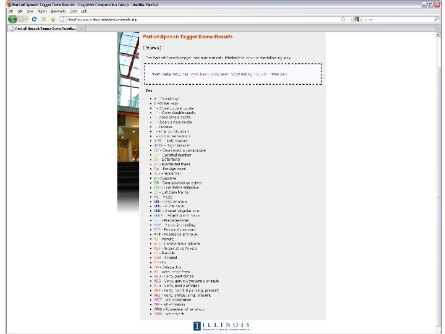
Task: Maximize the Firefox window
Action: point(431,4)
